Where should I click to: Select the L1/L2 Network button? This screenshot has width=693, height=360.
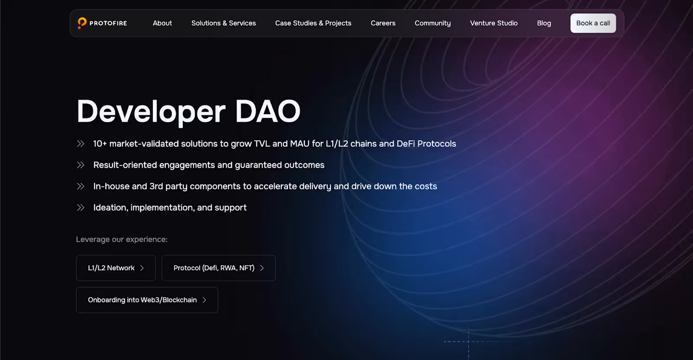(x=116, y=268)
